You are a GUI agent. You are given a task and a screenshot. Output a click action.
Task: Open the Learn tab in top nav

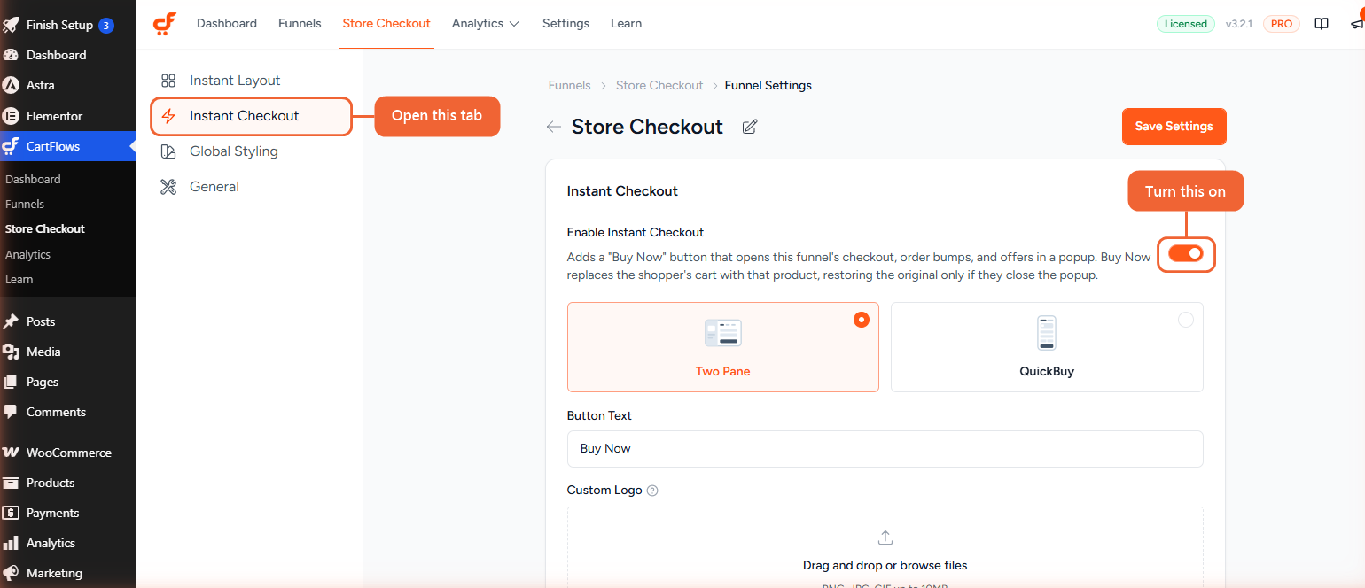pos(626,24)
